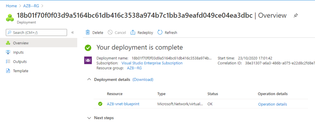
Task: Click the (Download) deployment details link
Action: tap(143, 80)
